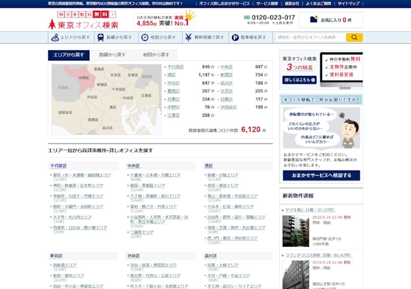Image resolution: width=411 pixels, height=289 pixels.
Task: Select エリアから探す in navigation bar
Action: tap(71, 37)
